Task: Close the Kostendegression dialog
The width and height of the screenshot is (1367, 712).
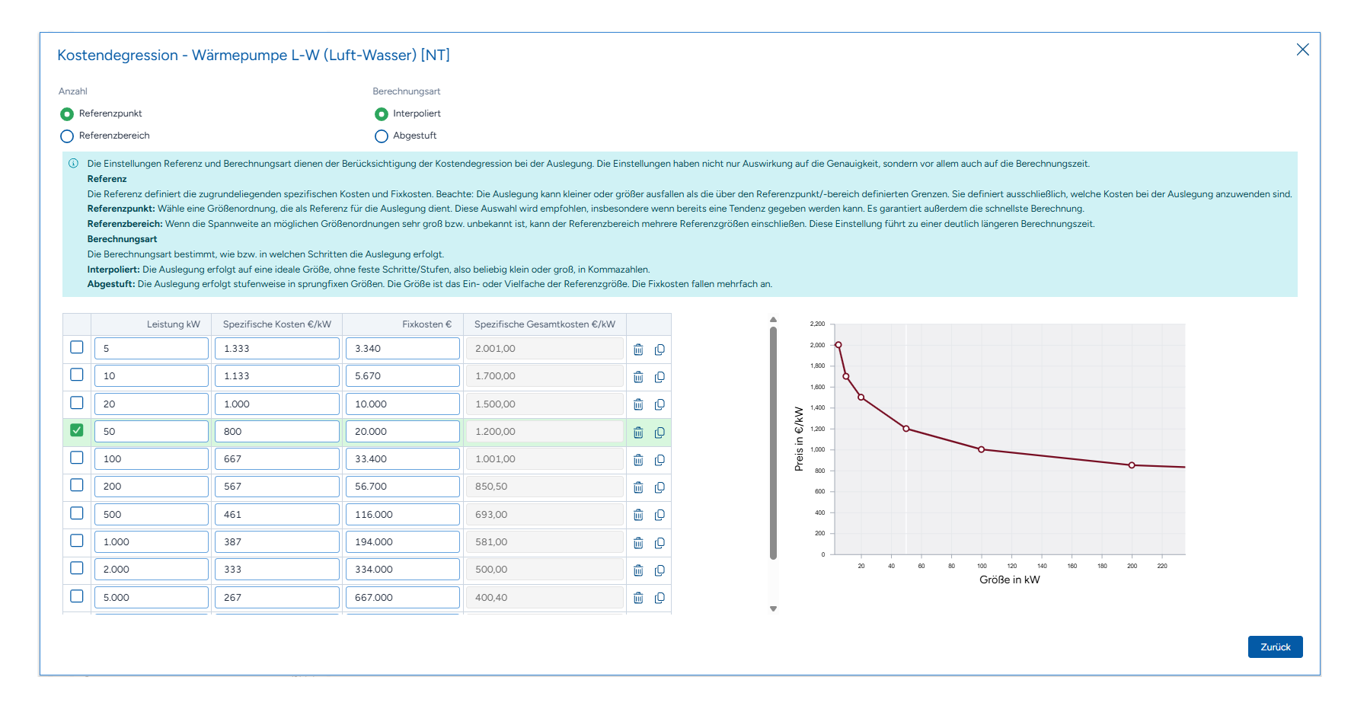Action: pos(1303,49)
